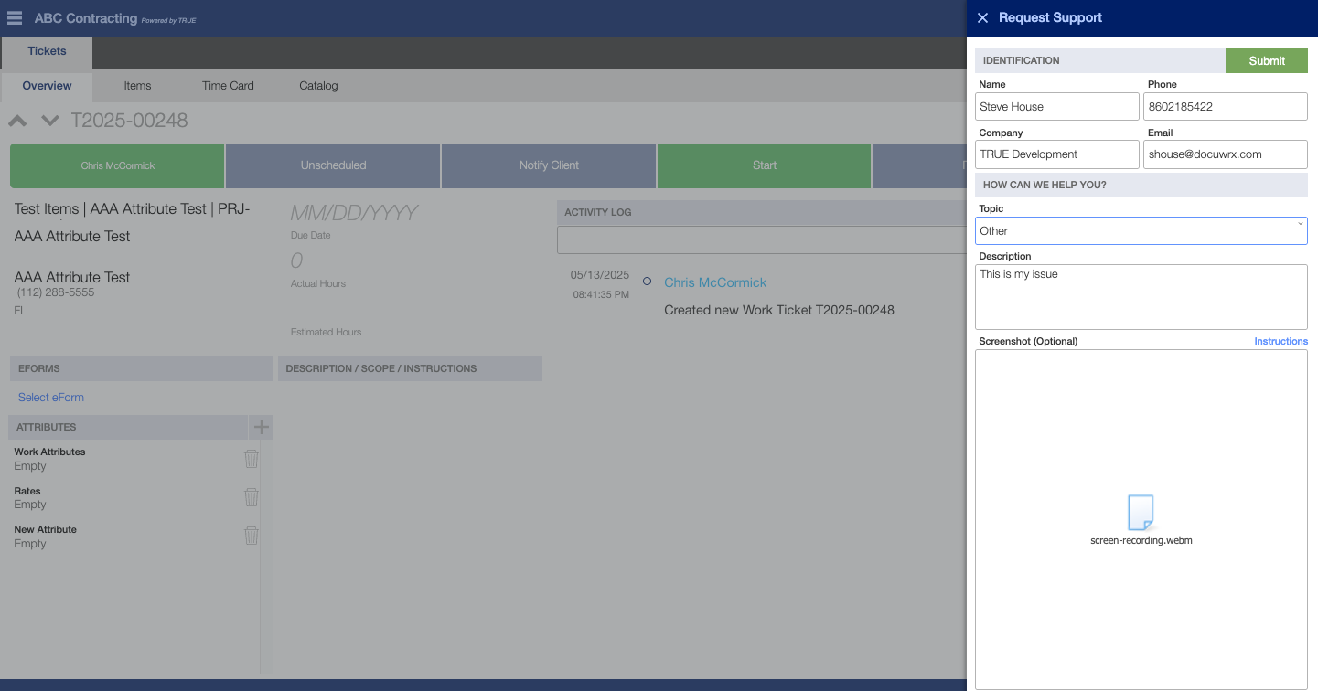Edit the Email field
This screenshot has width=1318, height=691.
(x=1226, y=154)
